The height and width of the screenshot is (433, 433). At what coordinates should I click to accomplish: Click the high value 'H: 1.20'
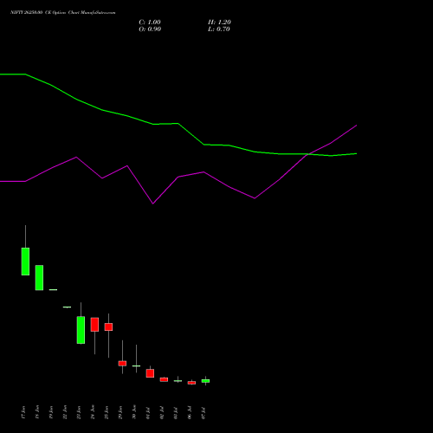point(219,23)
